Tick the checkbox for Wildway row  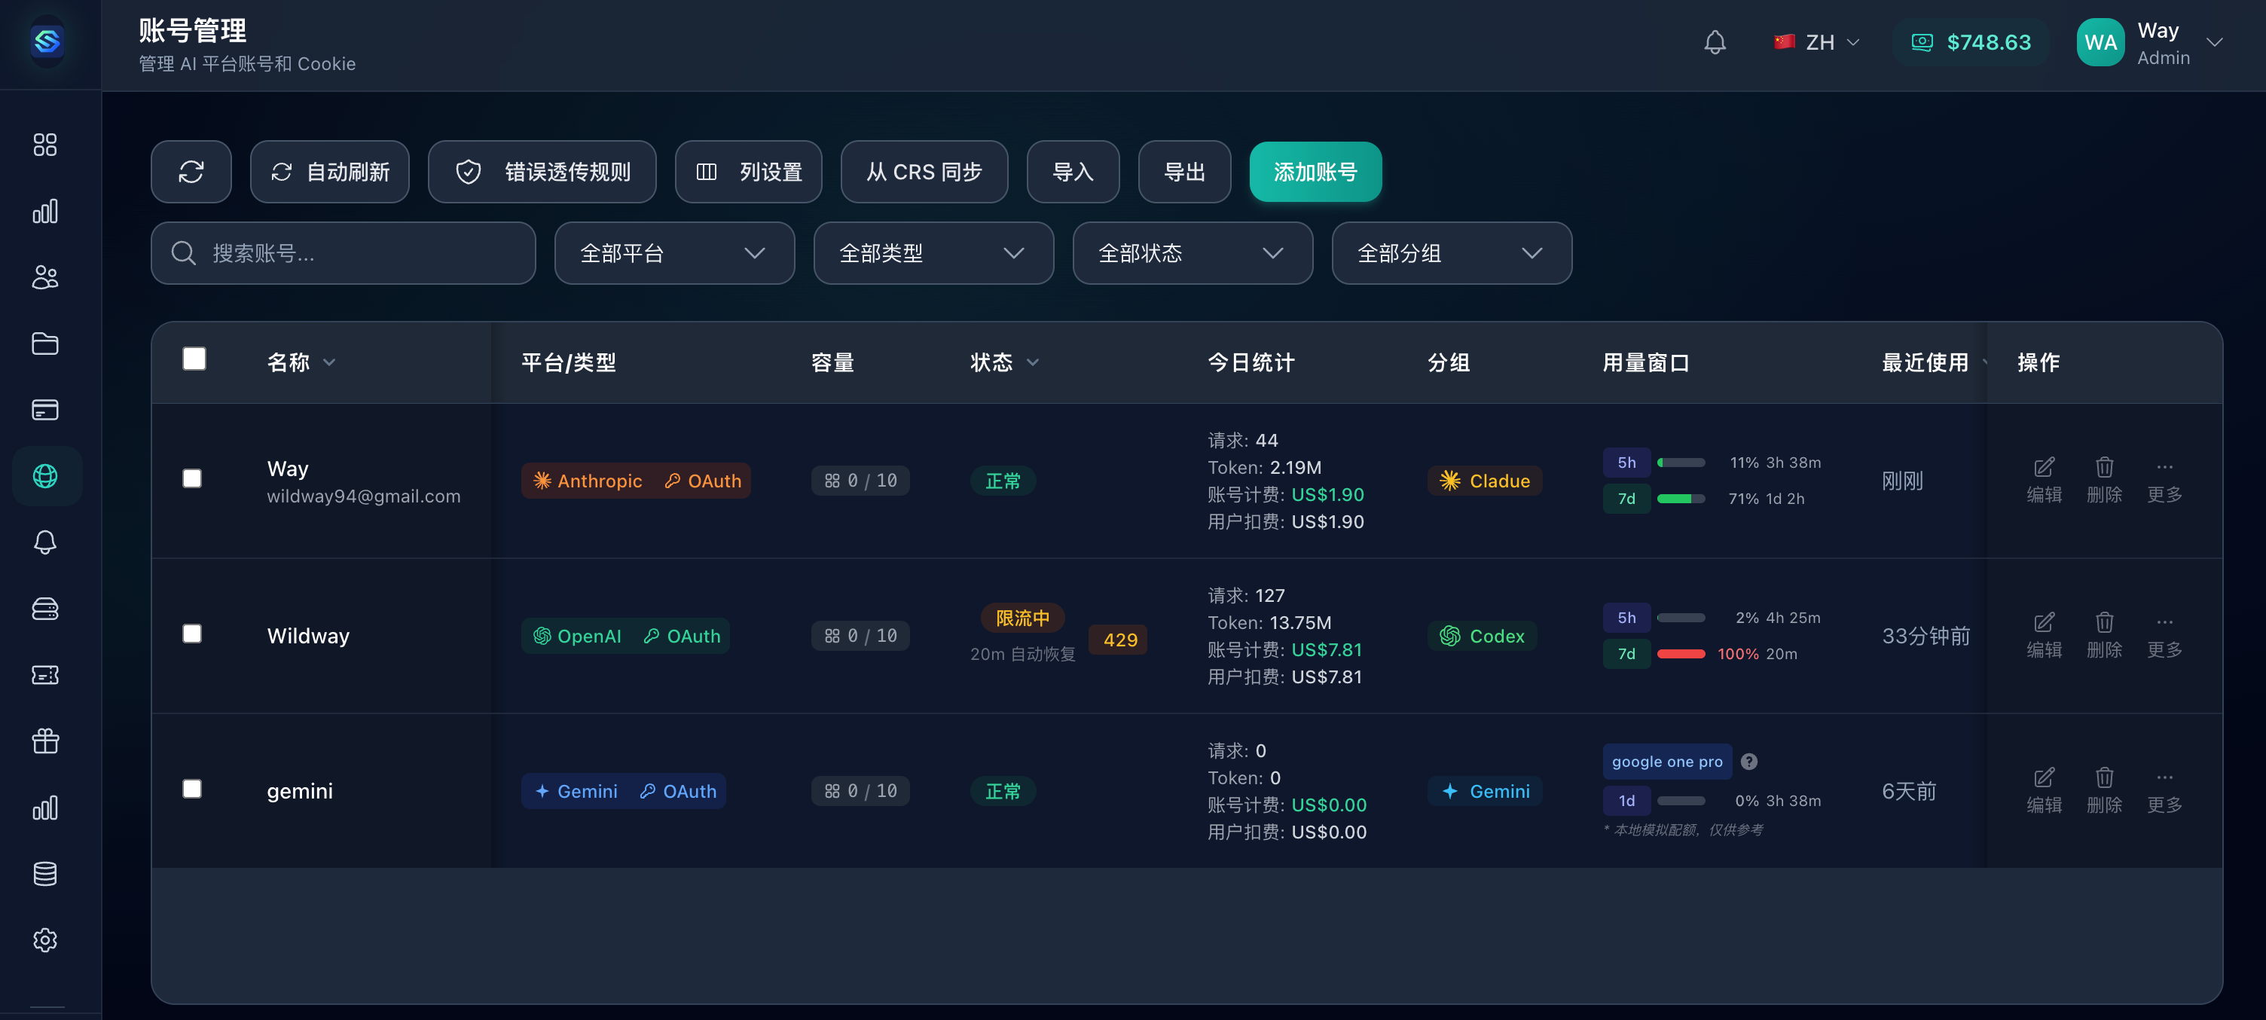pos(192,633)
